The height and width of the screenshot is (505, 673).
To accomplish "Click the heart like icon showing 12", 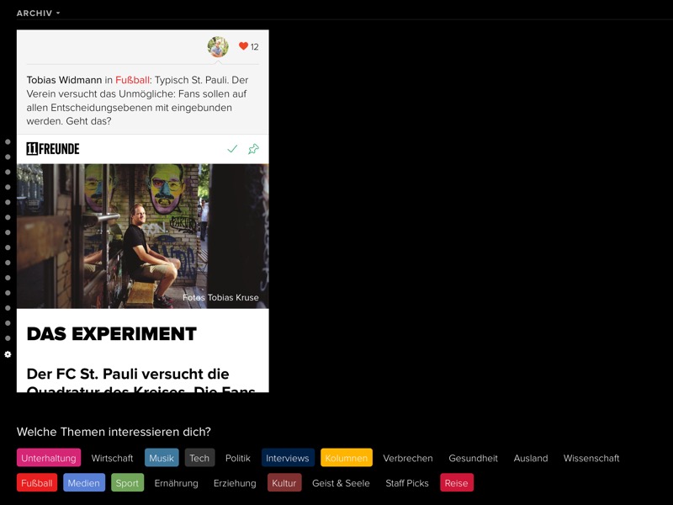I will [243, 46].
